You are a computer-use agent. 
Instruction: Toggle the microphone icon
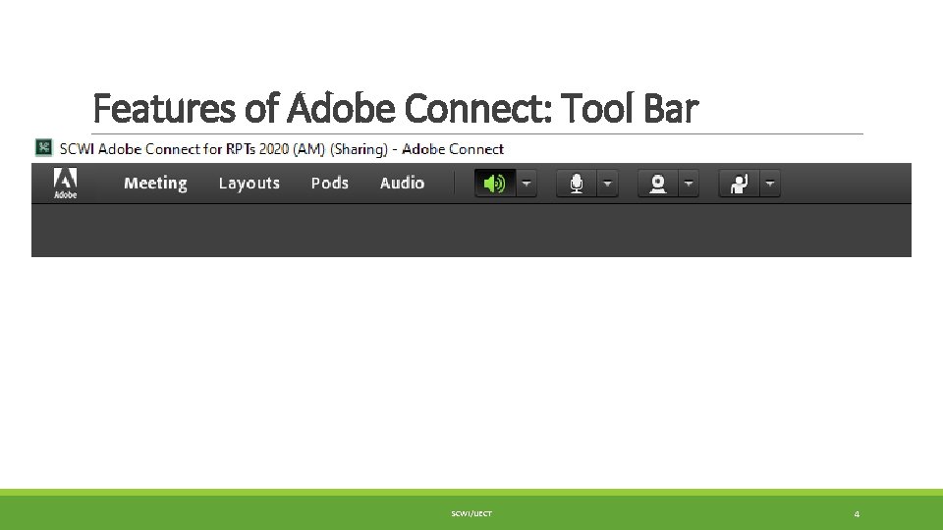pyautogui.click(x=577, y=184)
